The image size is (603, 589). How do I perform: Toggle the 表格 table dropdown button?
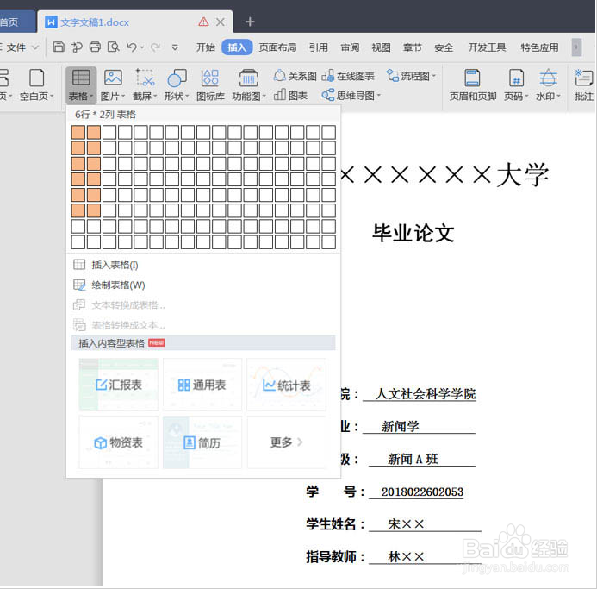[x=81, y=85]
